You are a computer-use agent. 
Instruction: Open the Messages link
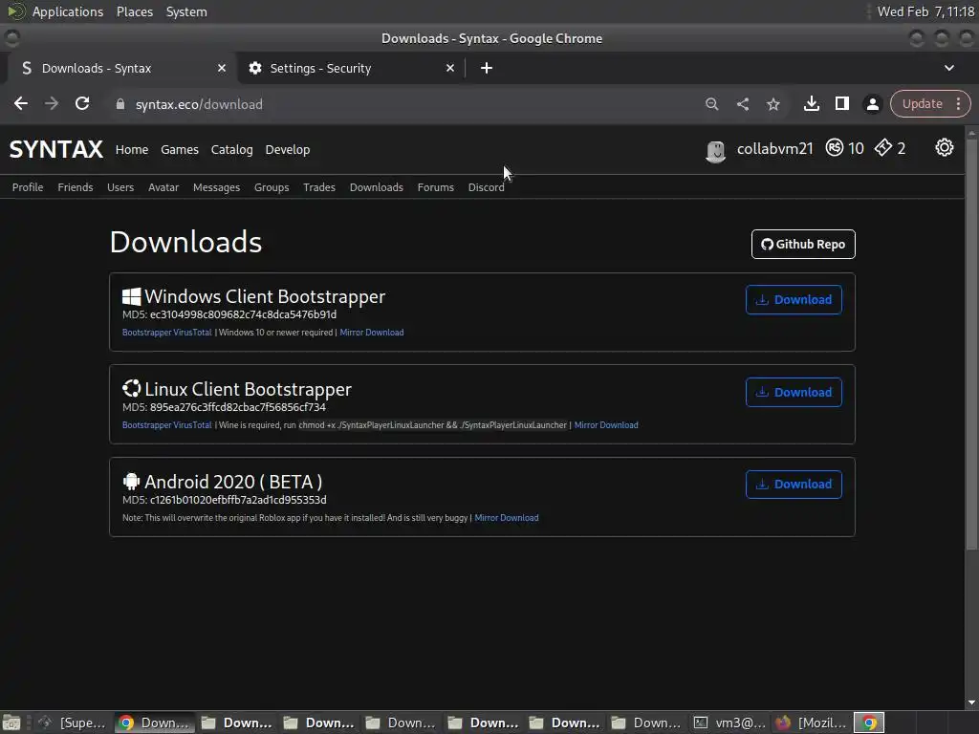[x=216, y=187]
